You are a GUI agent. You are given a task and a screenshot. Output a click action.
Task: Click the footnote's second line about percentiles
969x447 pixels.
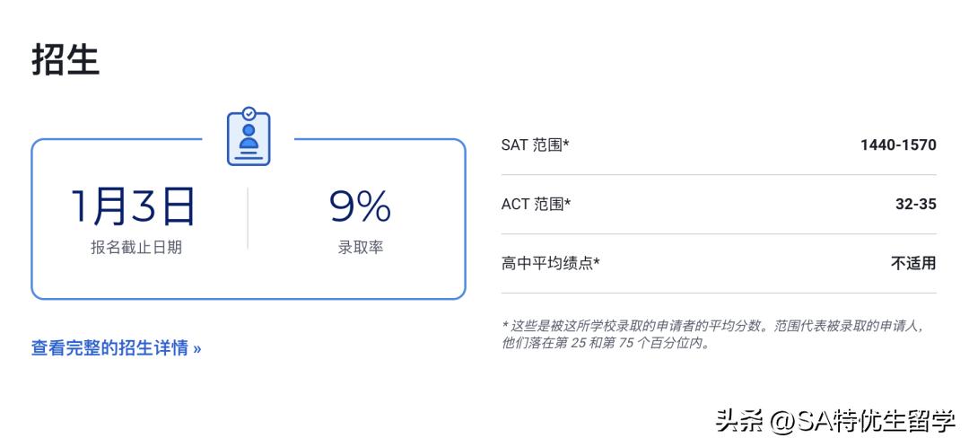tap(605, 343)
